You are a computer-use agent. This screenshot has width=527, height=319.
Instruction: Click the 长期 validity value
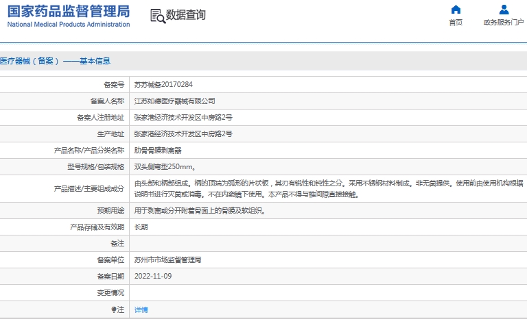tap(141, 227)
